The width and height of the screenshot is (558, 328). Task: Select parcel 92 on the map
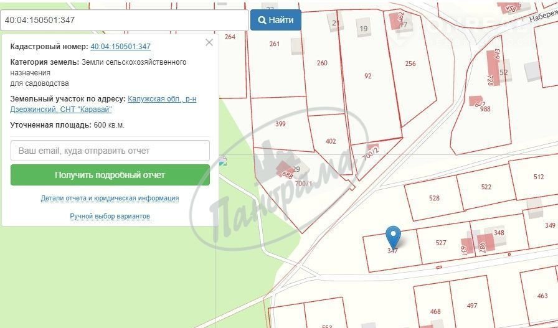click(x=367, y=77)
